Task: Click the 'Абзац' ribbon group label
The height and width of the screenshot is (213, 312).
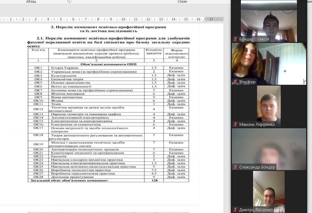Action: [x=31, y=2]
